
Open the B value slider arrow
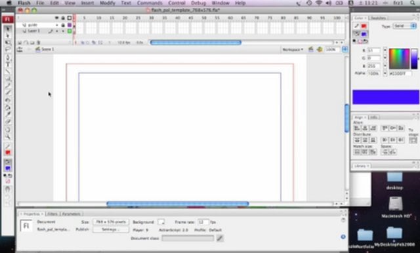pos(385,66)
